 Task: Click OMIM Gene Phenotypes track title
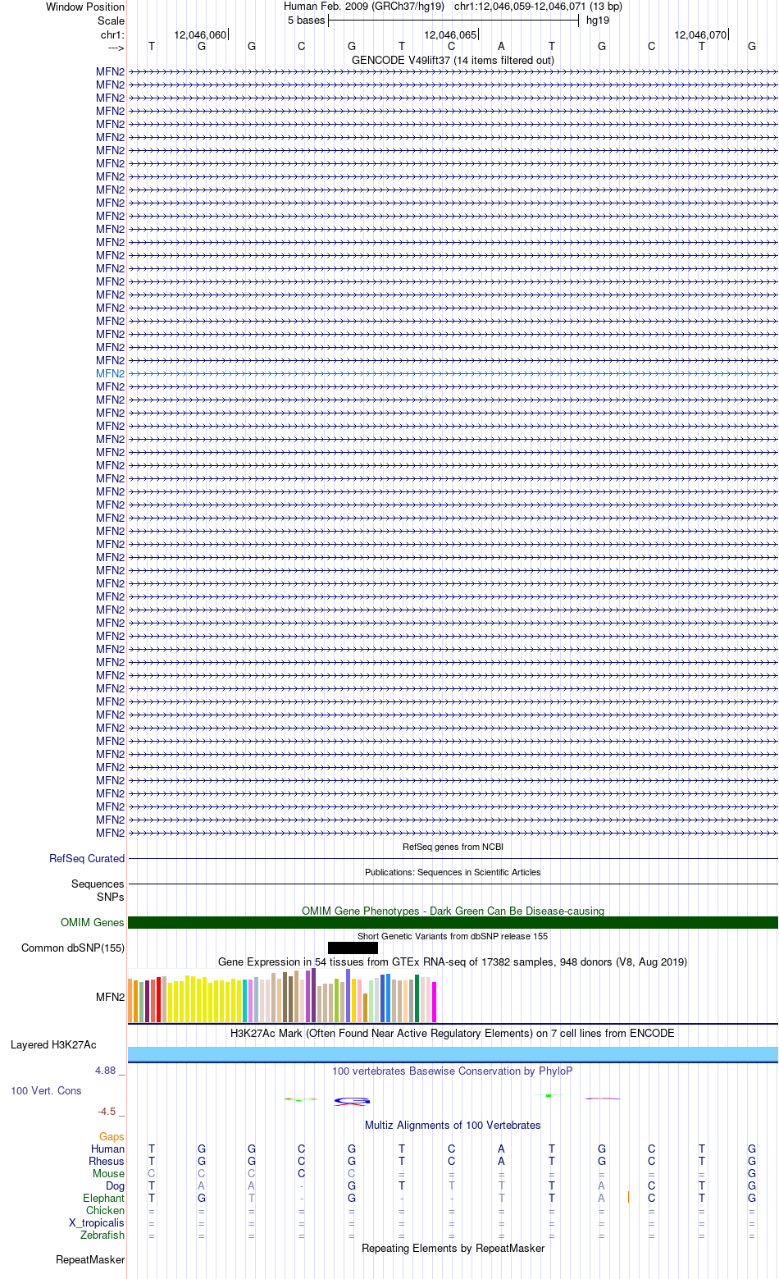pos(453,911)
